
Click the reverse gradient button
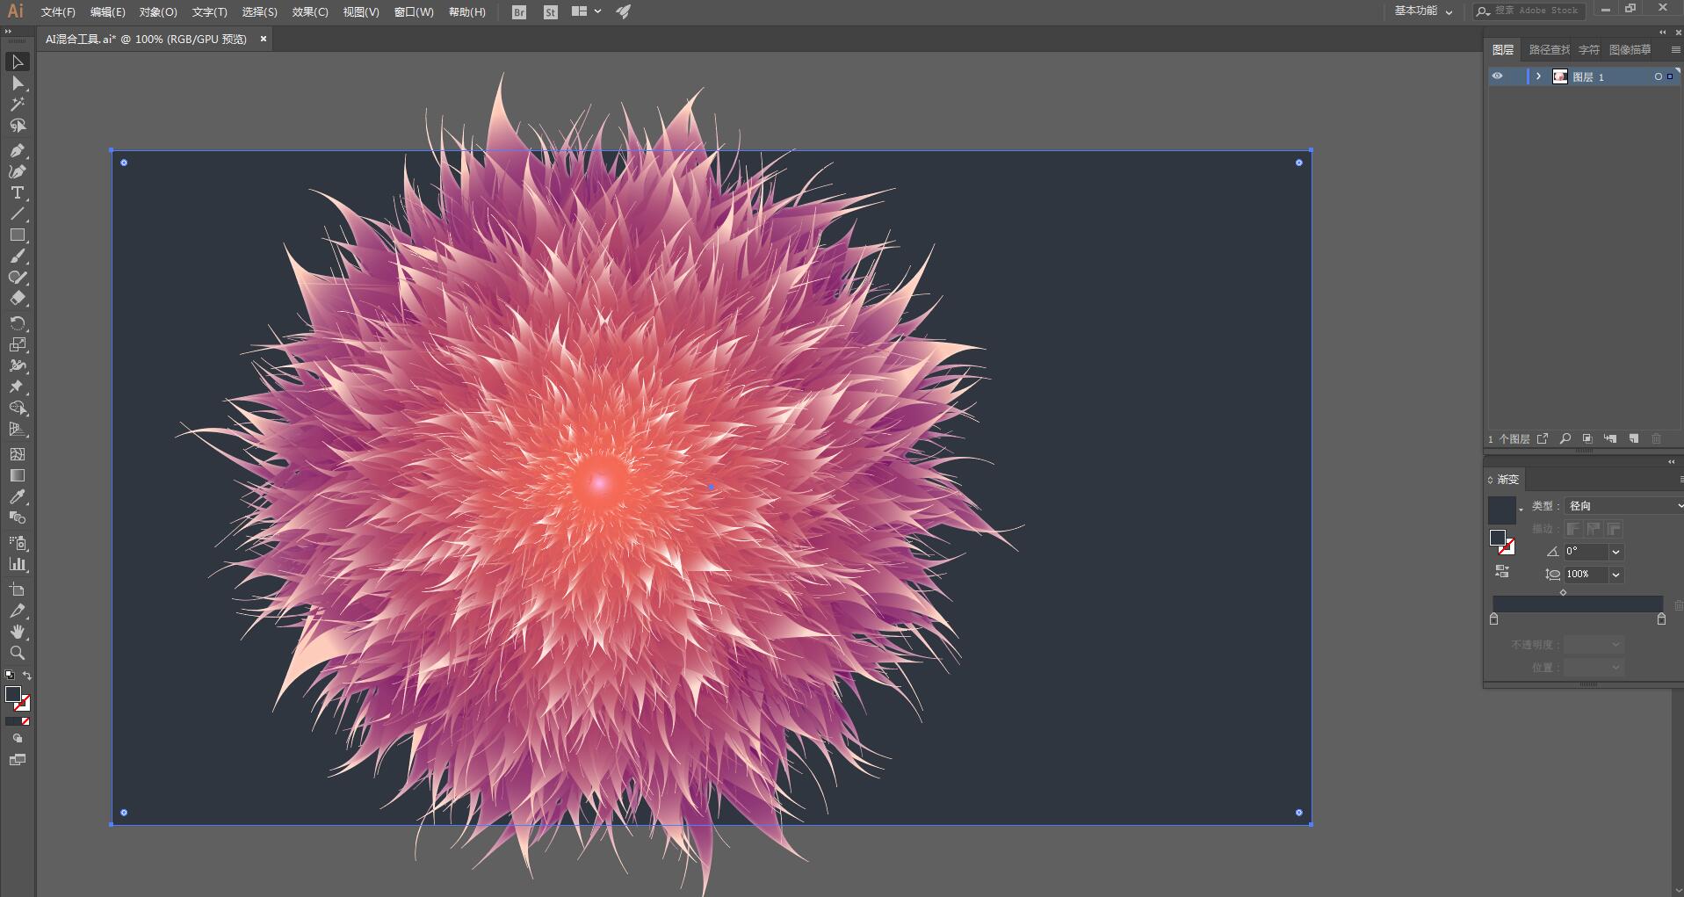(1502, 571)
